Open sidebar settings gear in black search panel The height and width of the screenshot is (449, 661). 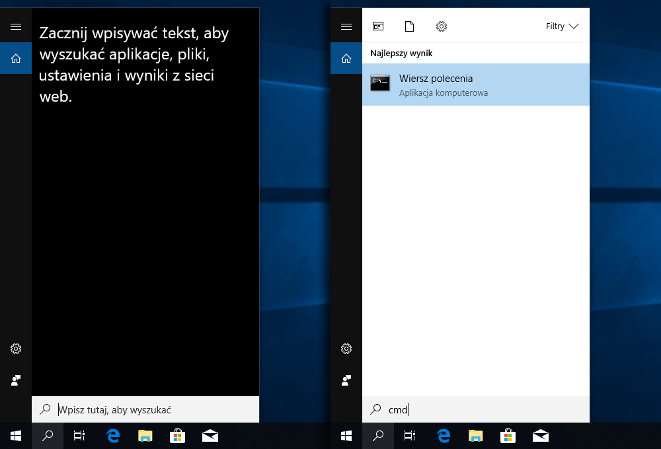point(16,349)
